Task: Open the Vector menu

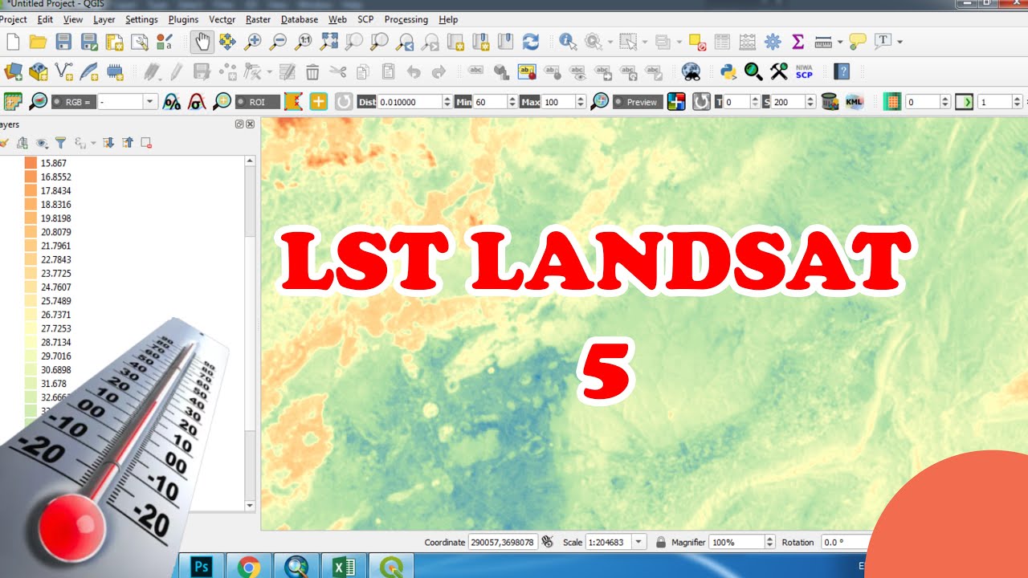Action: point(222,19)
